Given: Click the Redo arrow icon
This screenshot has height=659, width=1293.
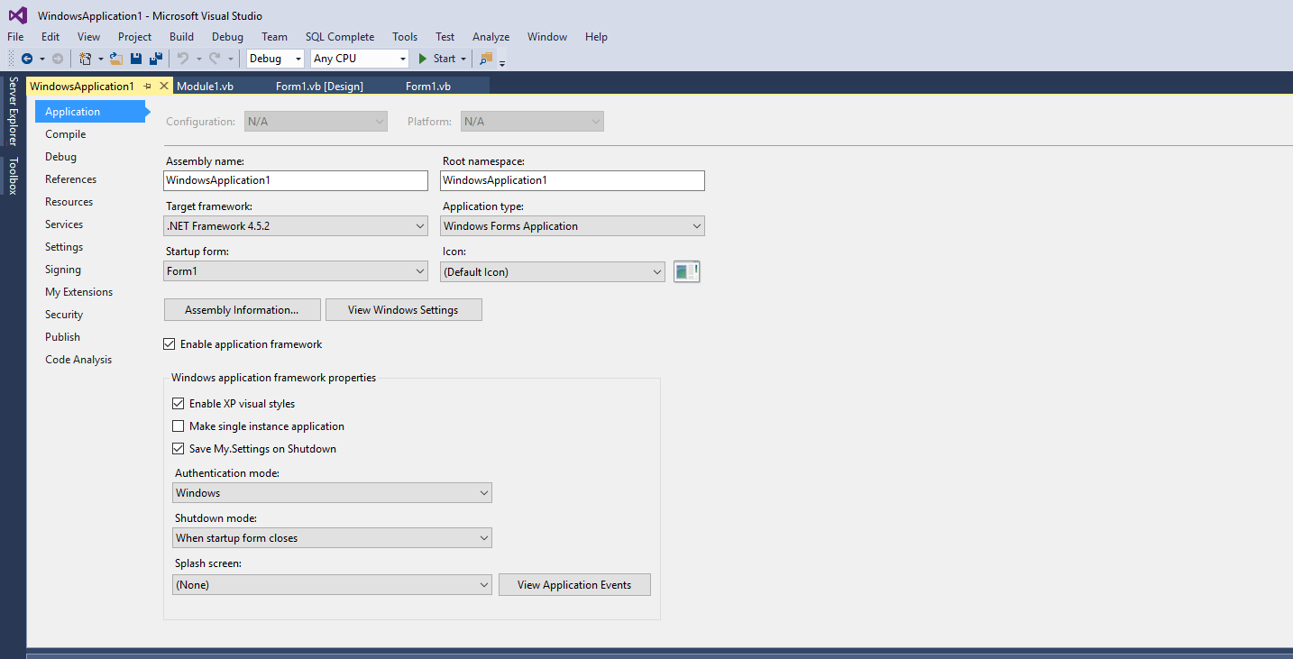Looking at the screenshot, I should click(x=215, y=59).
